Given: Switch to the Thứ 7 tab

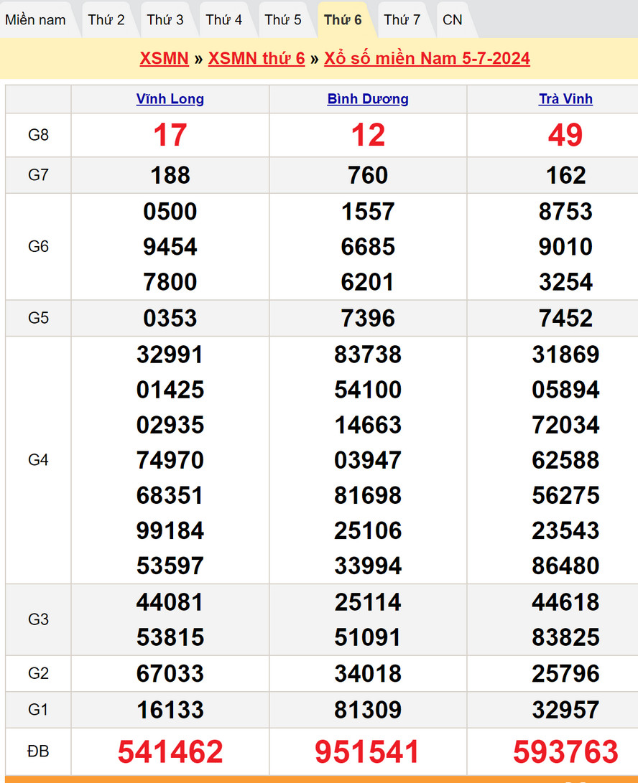Looking at the screenshot, I should (x=402, y=20).
